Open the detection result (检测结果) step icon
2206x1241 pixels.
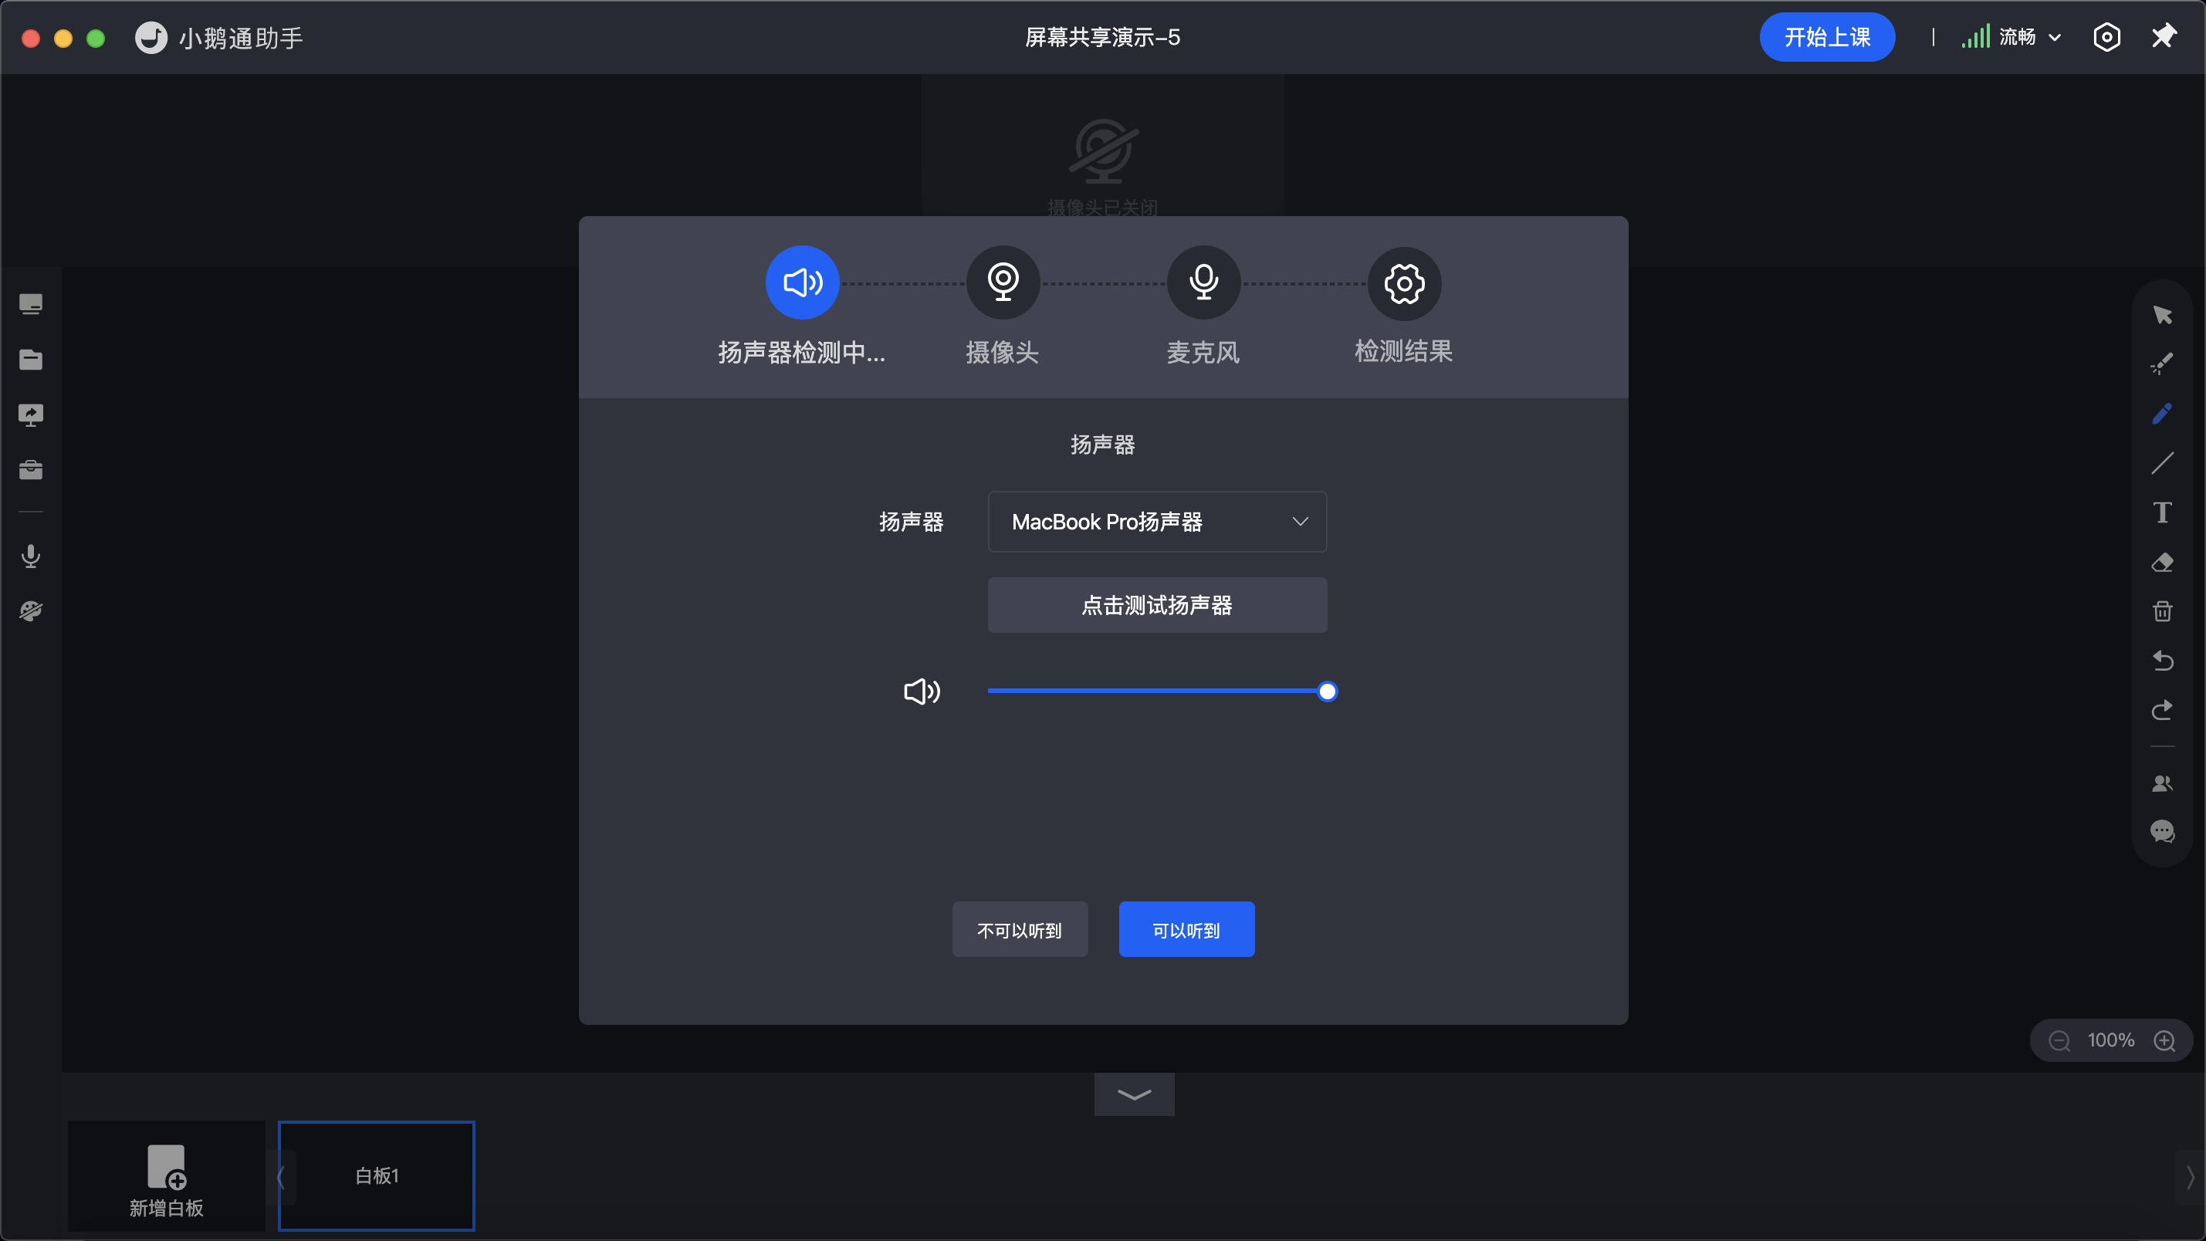tap(1405, 282)
